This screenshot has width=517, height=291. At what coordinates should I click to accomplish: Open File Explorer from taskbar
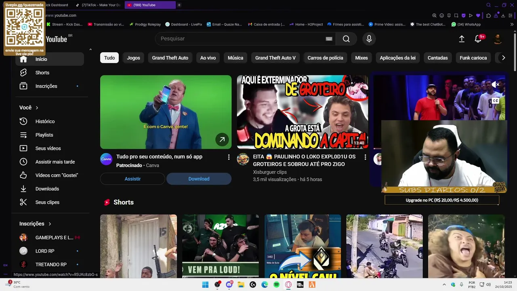[x=241, y=285]
